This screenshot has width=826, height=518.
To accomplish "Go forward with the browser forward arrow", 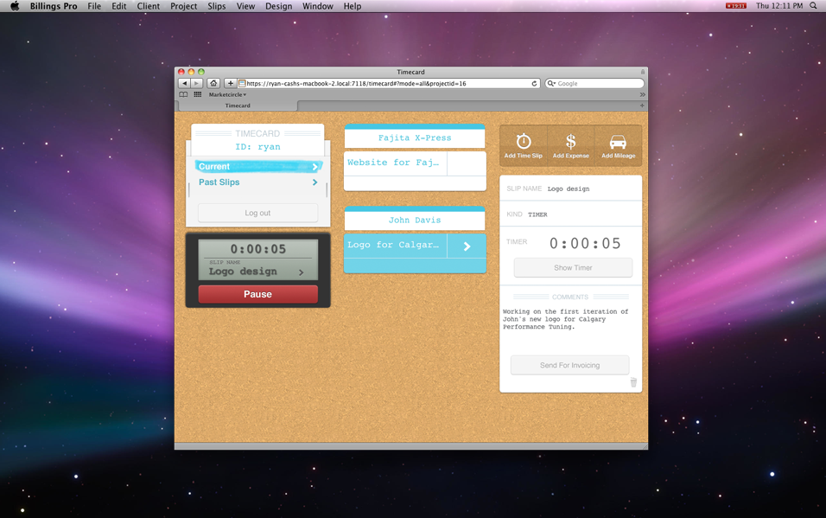I will pyautogui.click(x=196, y=83).
